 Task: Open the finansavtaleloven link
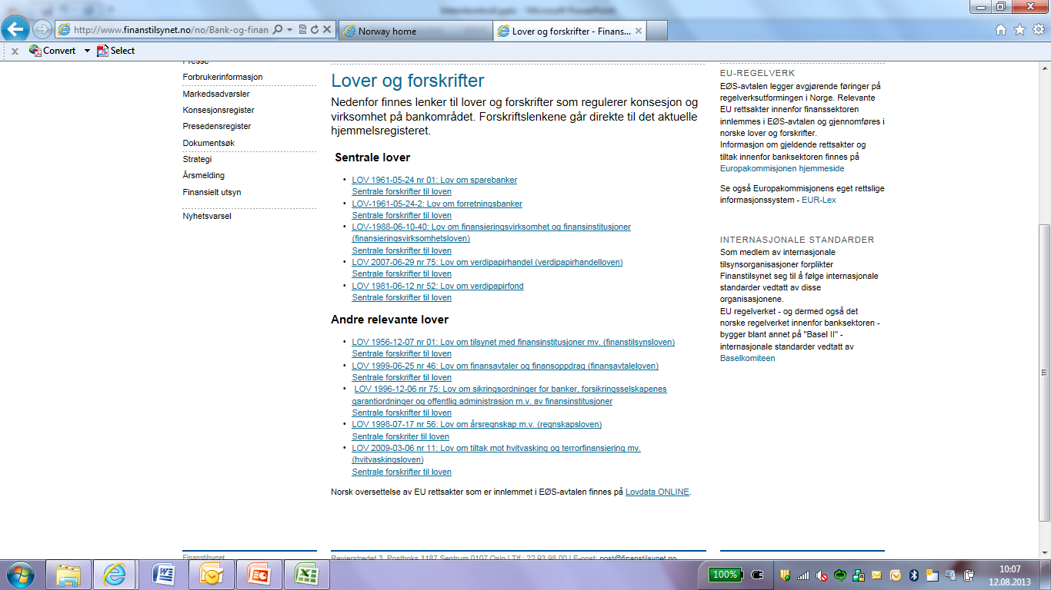pos(505,366)
